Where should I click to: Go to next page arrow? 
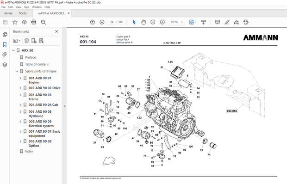[102, 22]
